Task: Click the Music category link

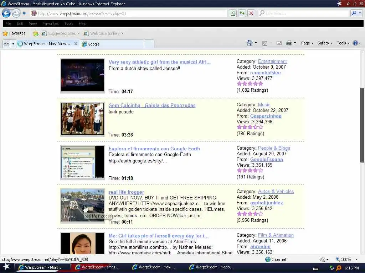Action: pyautogui.click(x=264, y=105)
